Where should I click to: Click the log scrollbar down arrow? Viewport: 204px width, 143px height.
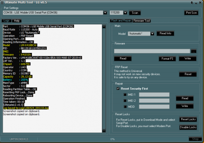click(104, 131)
